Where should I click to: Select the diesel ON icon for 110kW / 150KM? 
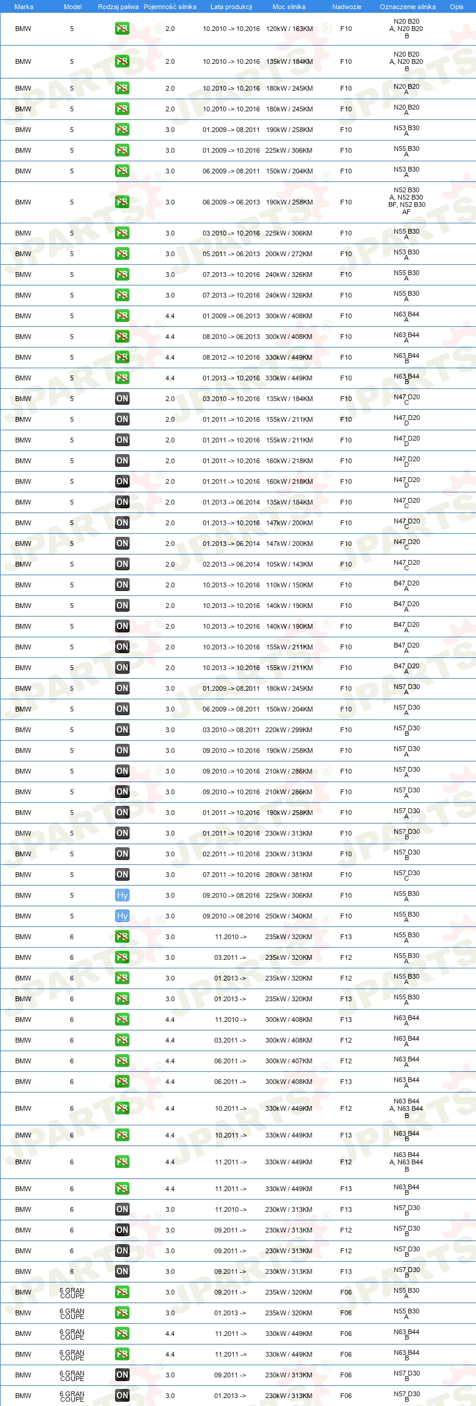[x=122, y=585]
